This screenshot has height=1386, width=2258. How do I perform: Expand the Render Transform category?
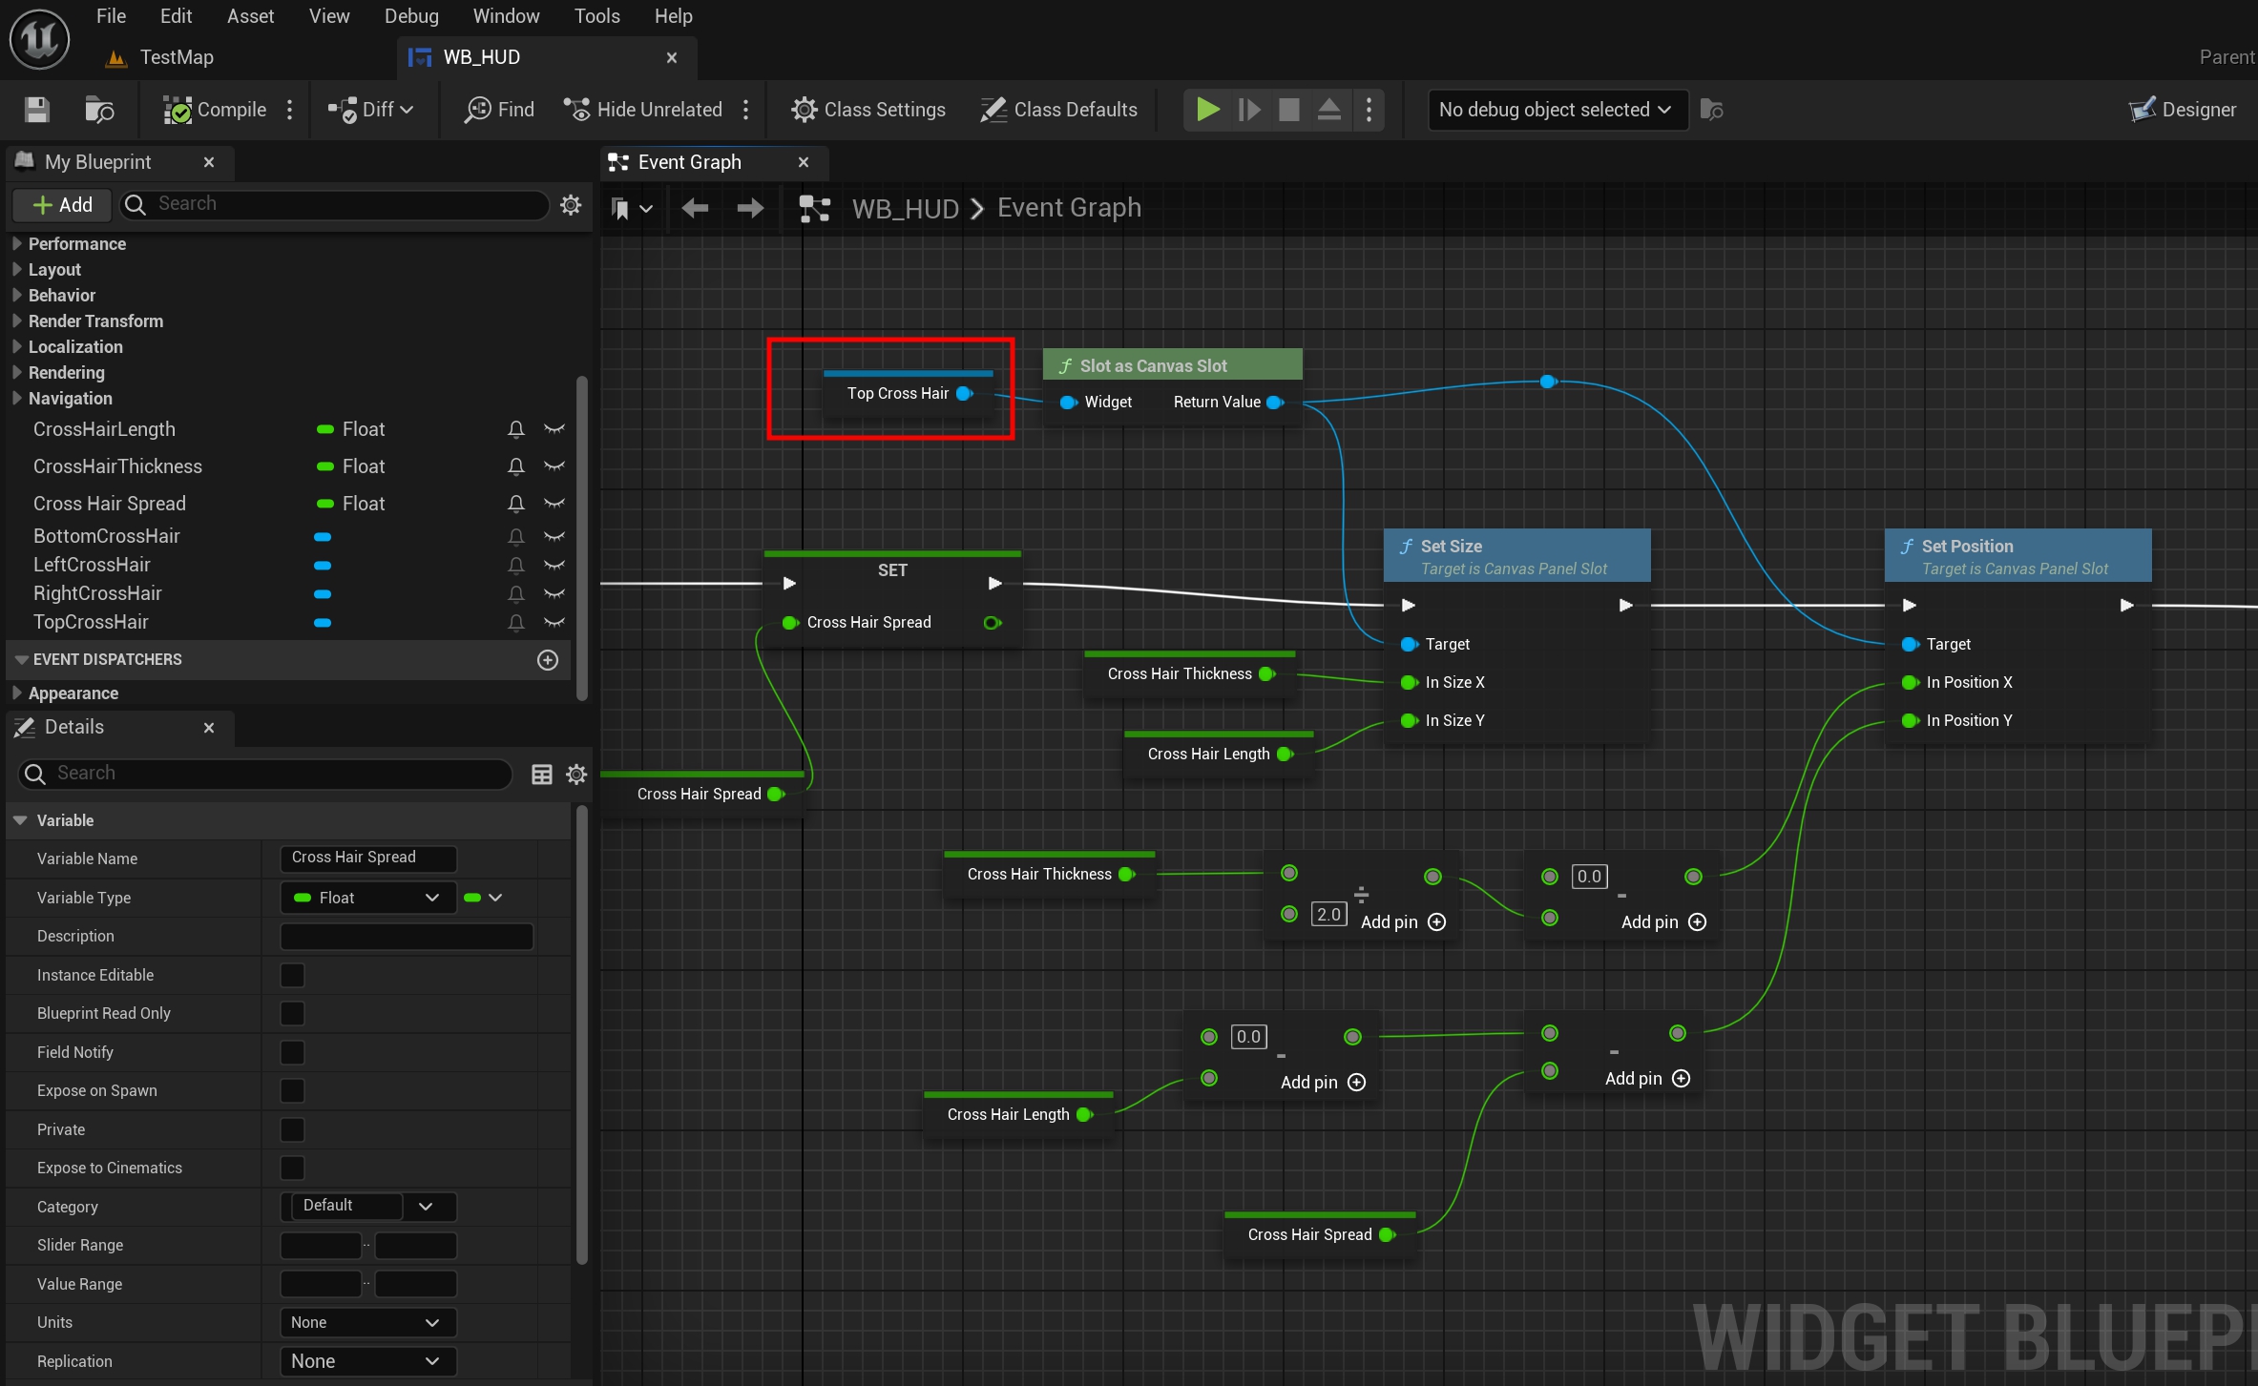(95, 321)
